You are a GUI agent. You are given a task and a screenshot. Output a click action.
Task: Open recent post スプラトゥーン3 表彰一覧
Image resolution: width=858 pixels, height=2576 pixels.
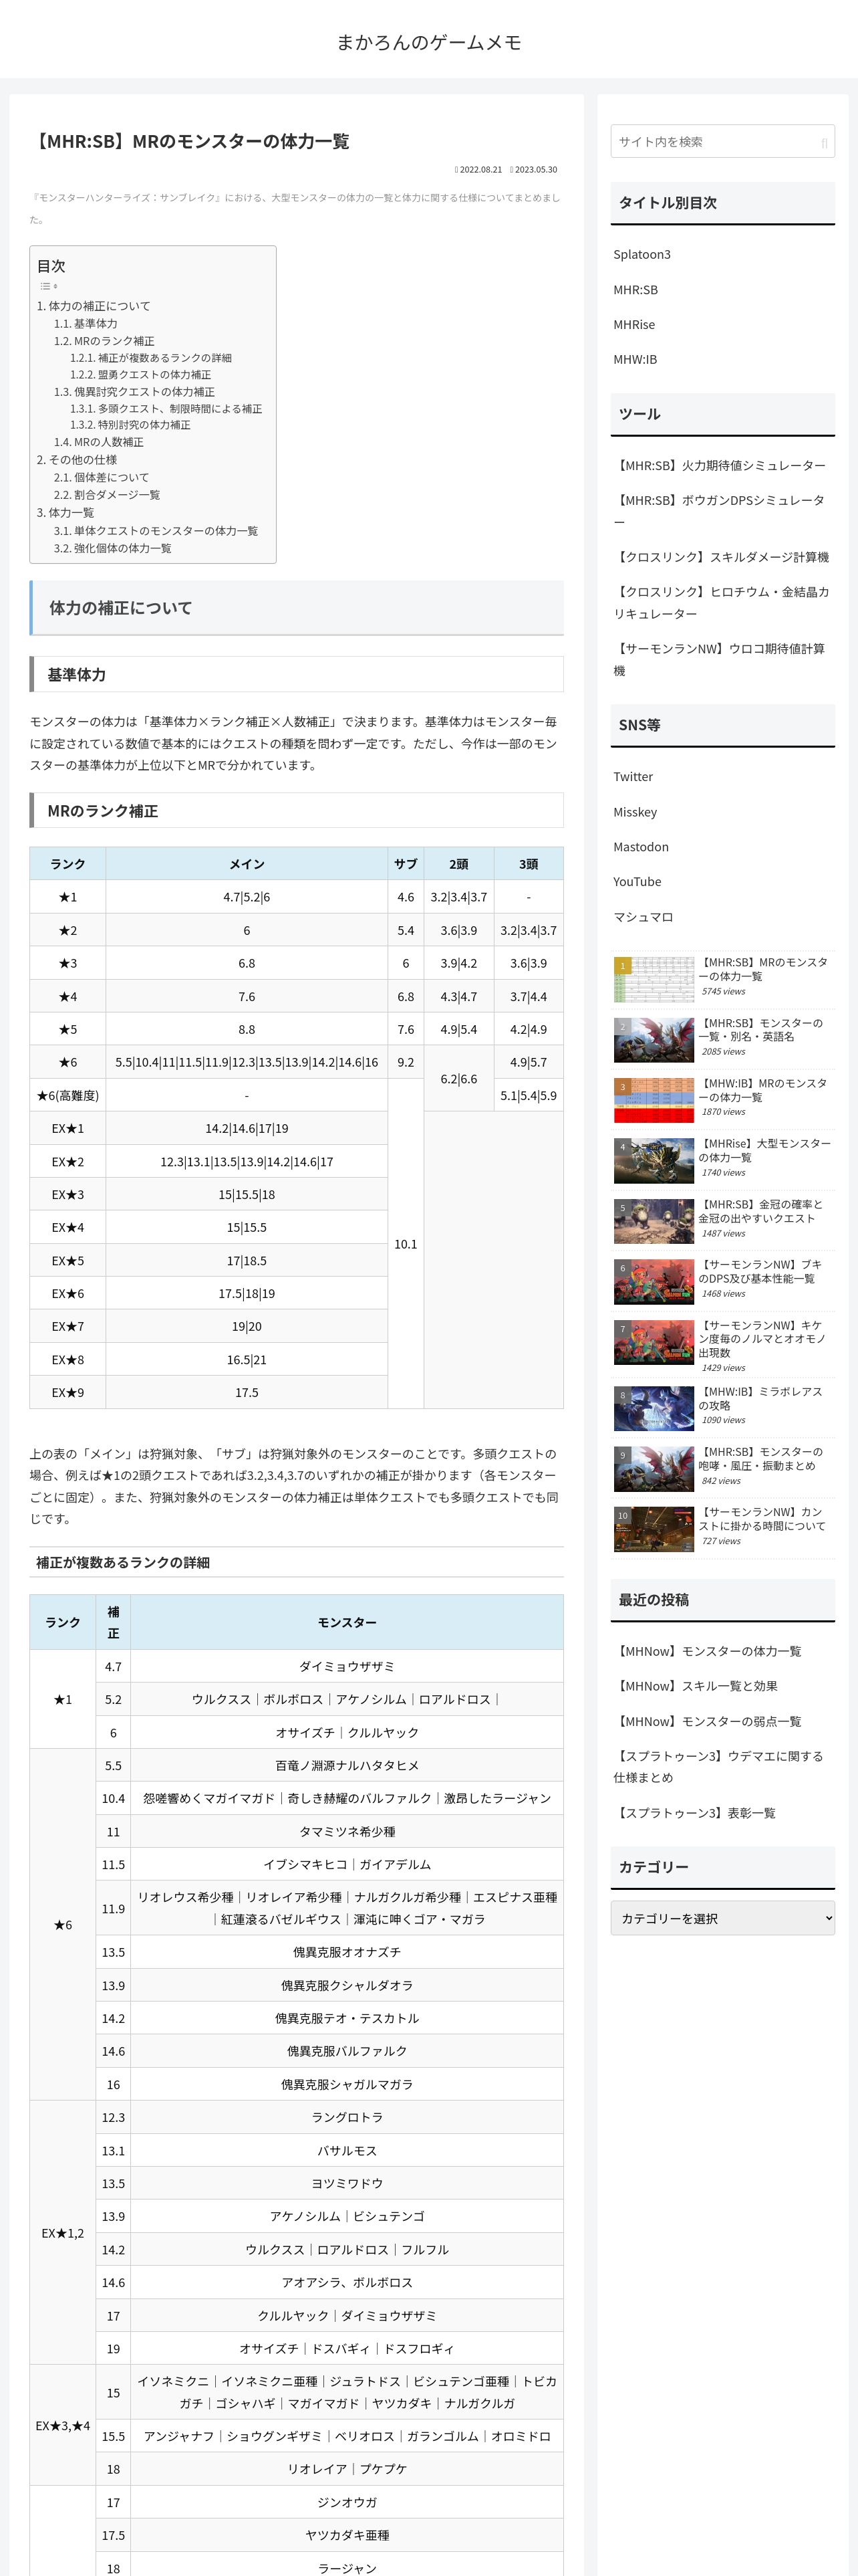[694, 1813]
